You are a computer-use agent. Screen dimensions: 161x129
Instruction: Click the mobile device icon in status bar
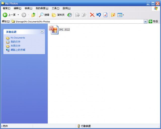pos(79,126)
